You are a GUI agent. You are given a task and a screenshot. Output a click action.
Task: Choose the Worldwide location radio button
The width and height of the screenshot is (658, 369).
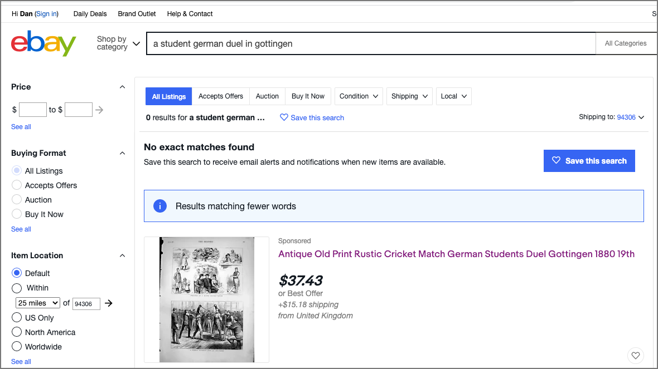coord(17,347)
